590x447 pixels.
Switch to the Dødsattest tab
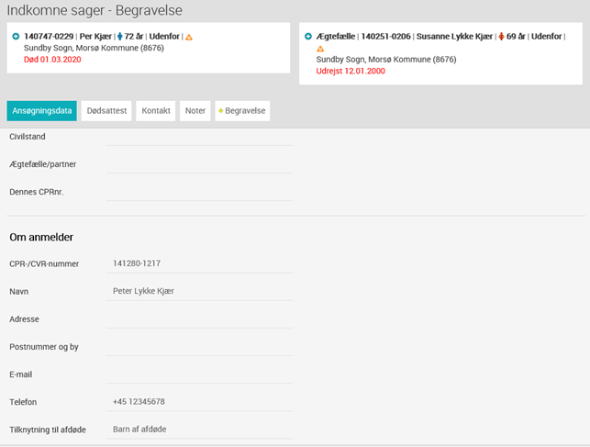pyautogui.click(x=106, y=111)
